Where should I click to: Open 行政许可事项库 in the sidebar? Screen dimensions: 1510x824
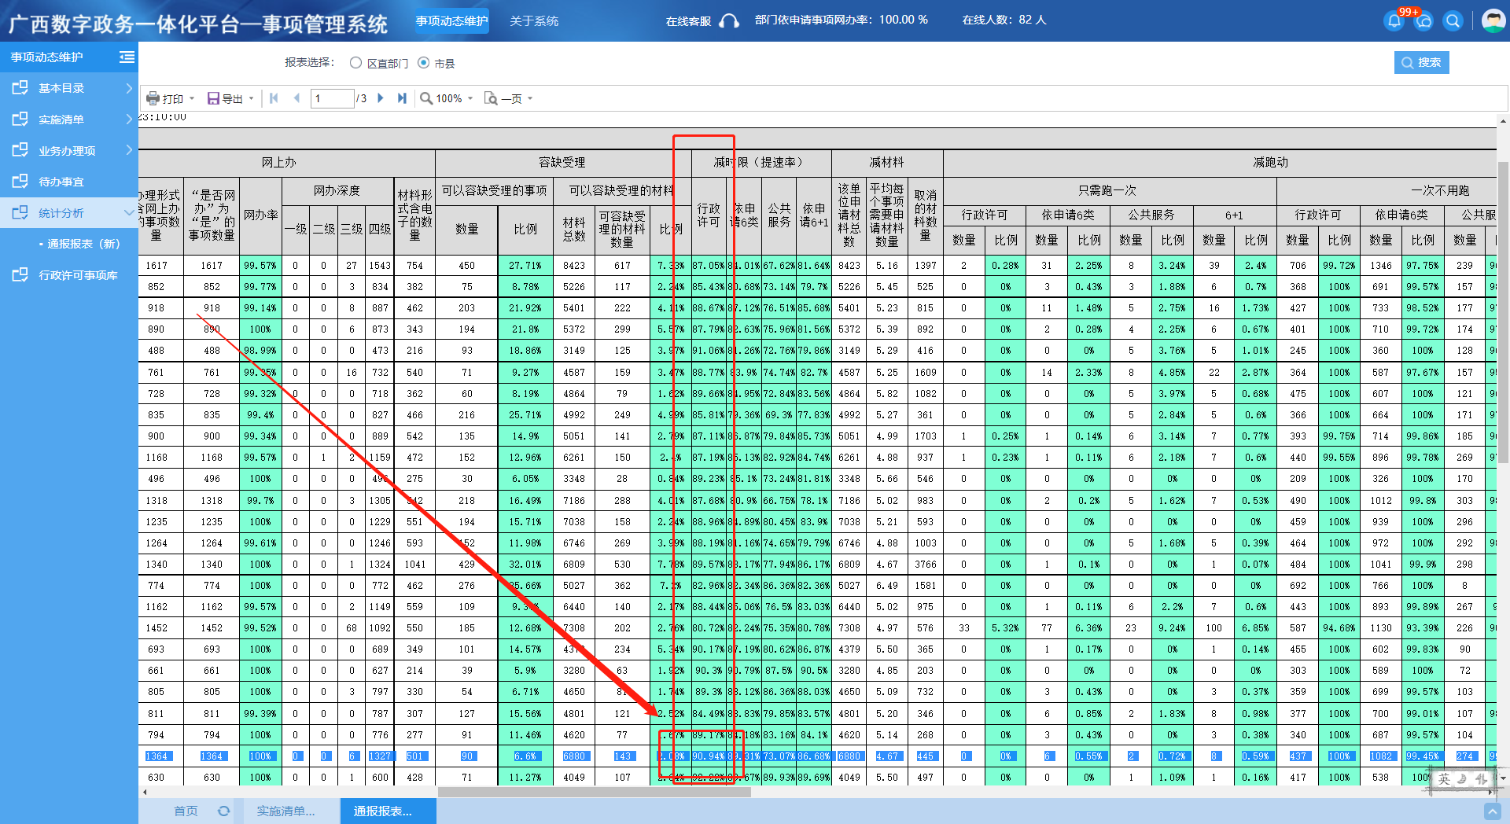point(78,275)
